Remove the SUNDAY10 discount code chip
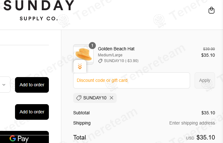The image size is (223, 143). click(x=112, y=98)
